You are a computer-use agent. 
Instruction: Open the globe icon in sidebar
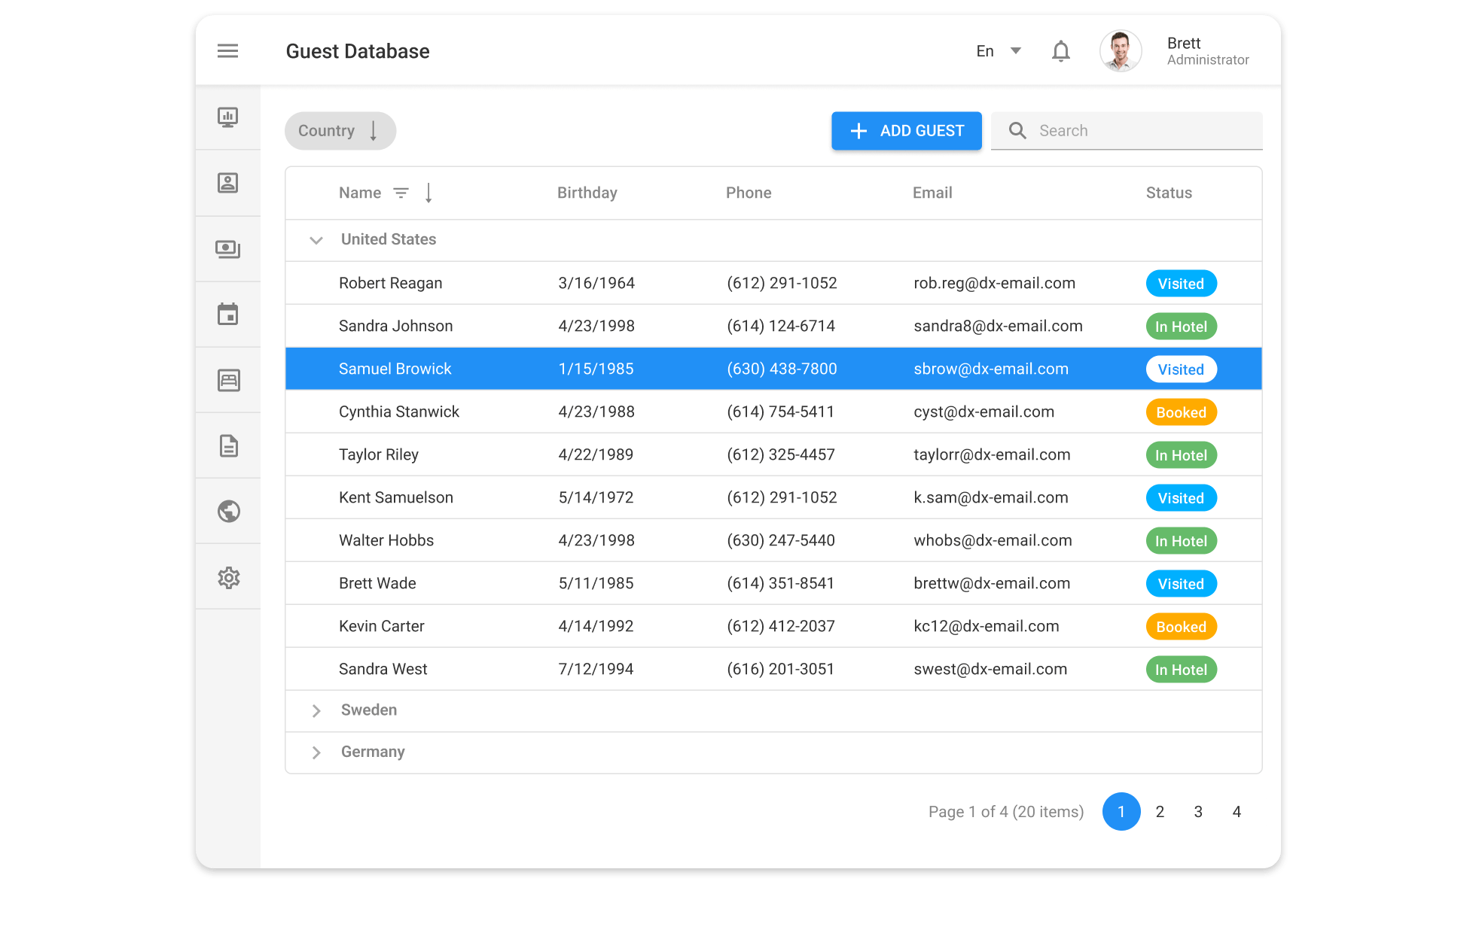tap(228, 512)
